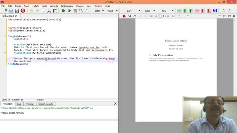Remove table row with red row icon
237x133 pixels.
pyautogui.click(x=197, y=11)
